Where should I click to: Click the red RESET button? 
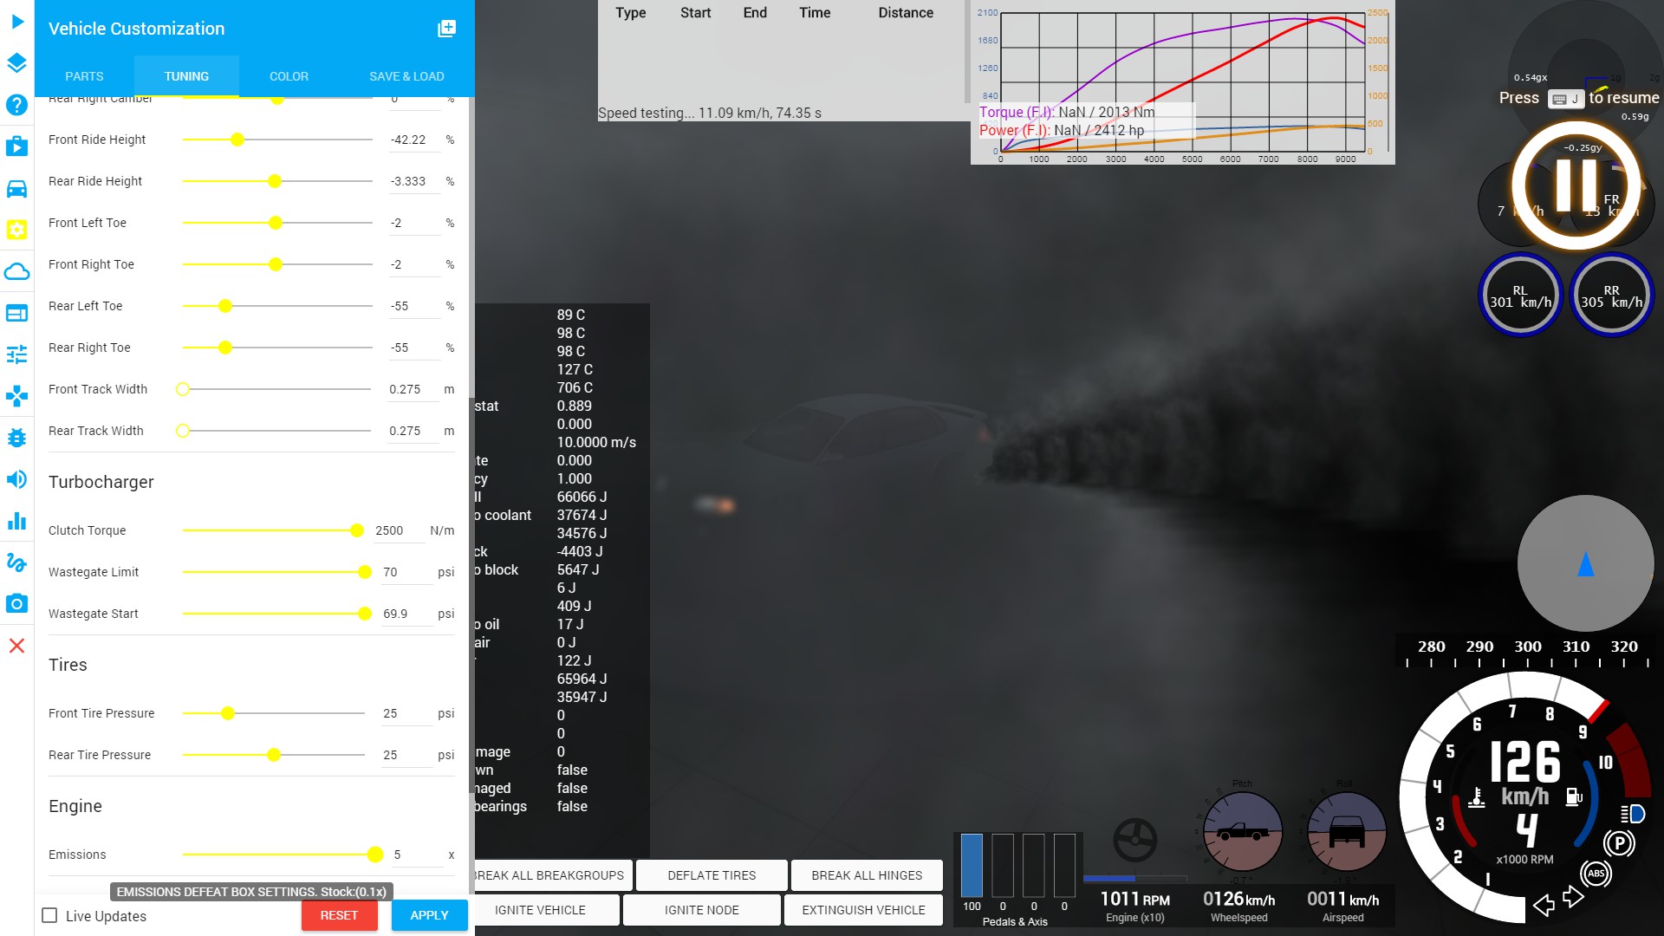coord(339,915)
